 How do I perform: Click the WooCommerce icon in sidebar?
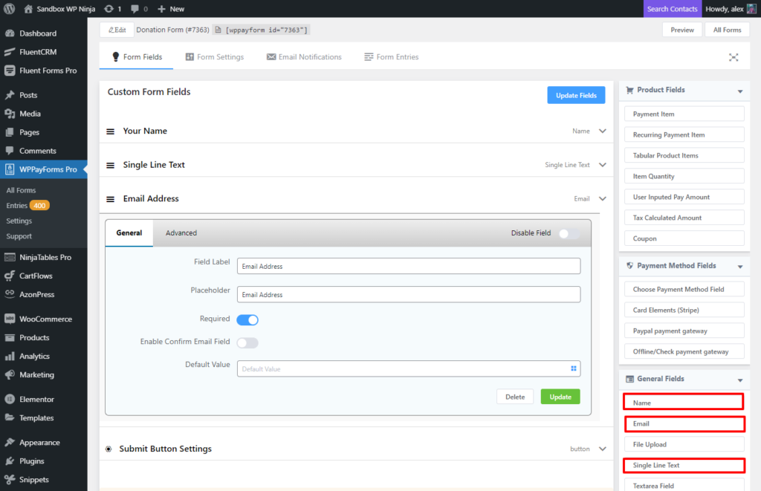10,319
